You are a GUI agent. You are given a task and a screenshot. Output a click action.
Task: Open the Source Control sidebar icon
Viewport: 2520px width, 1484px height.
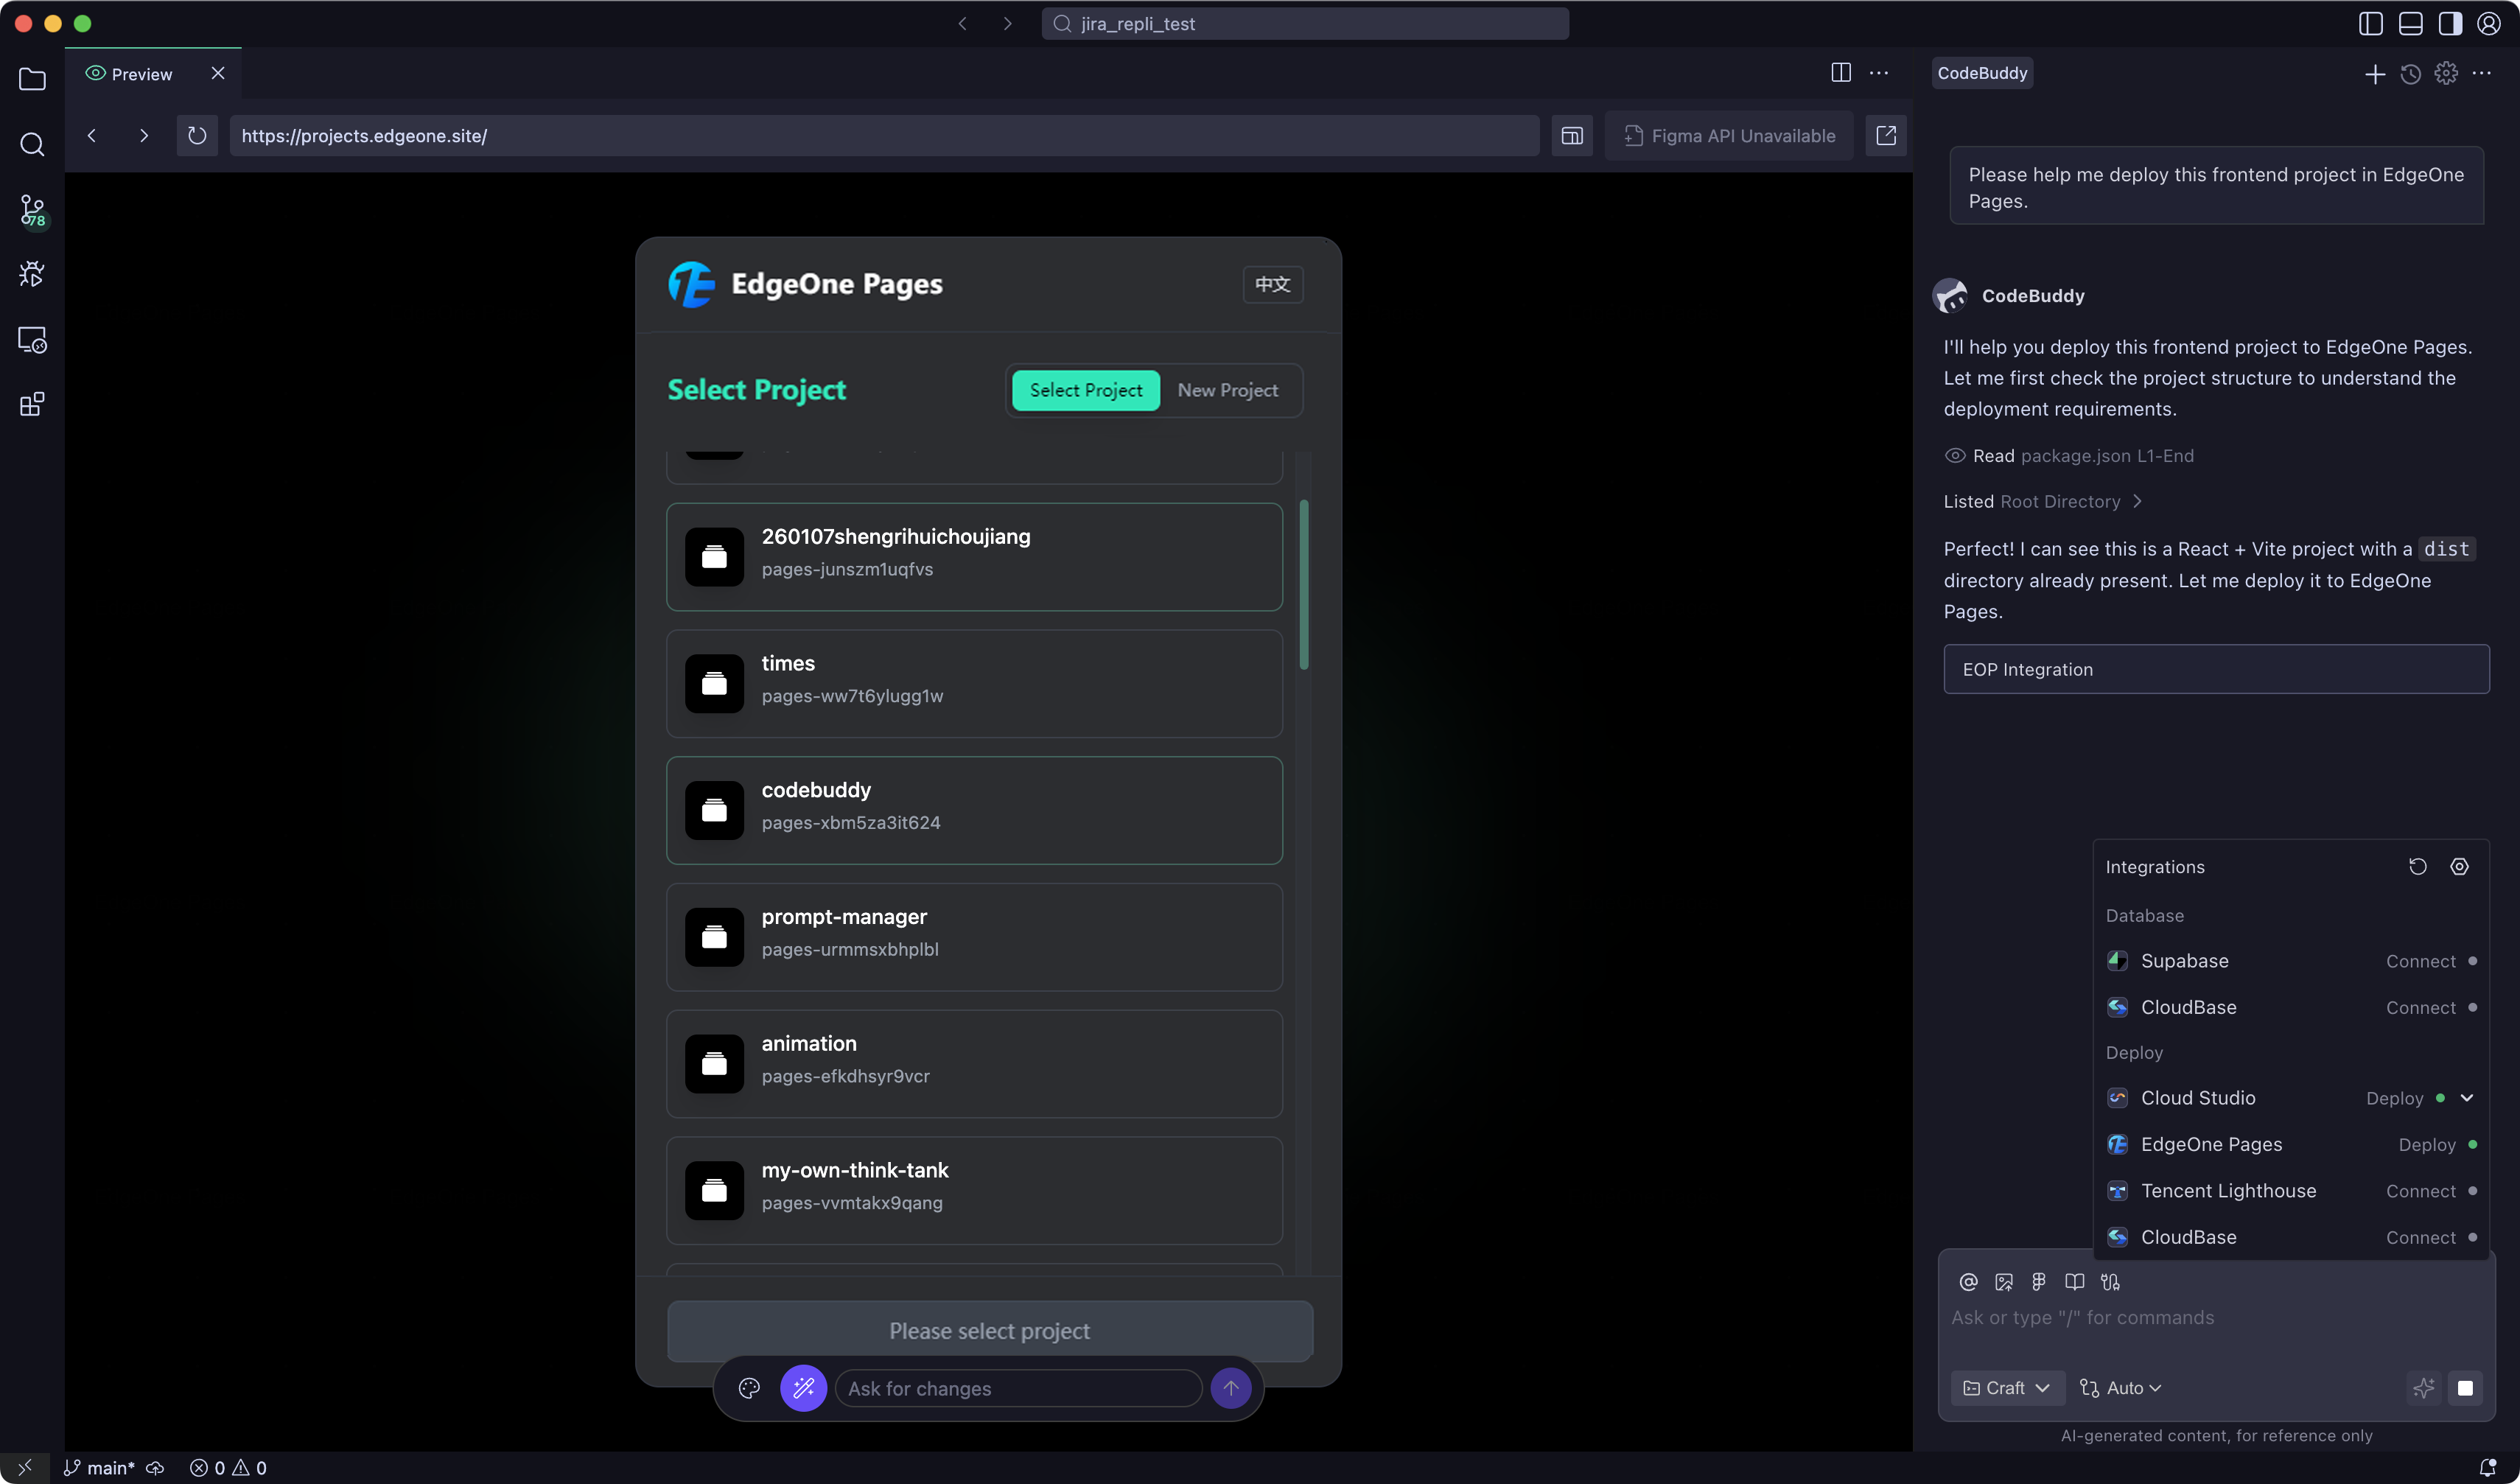pos(32,210)
